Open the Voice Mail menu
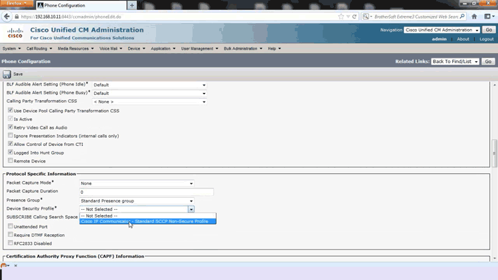 110,48
